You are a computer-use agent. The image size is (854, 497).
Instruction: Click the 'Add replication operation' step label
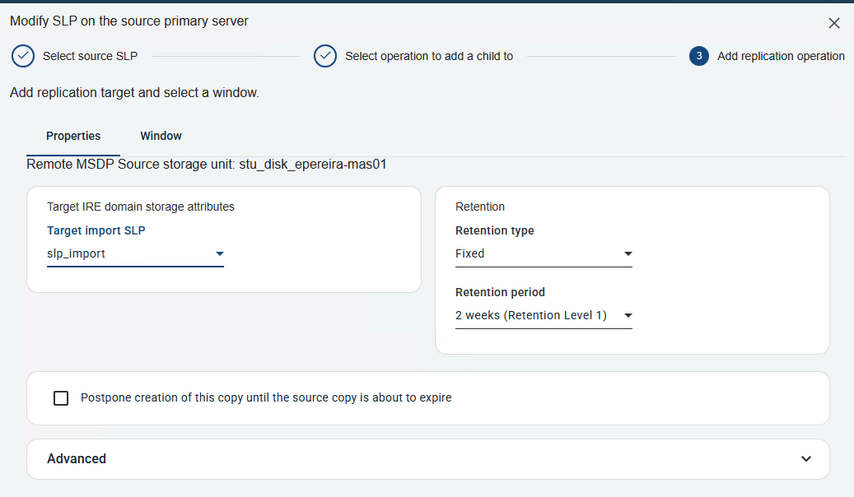pyautogui.click(x=781, y=56)
